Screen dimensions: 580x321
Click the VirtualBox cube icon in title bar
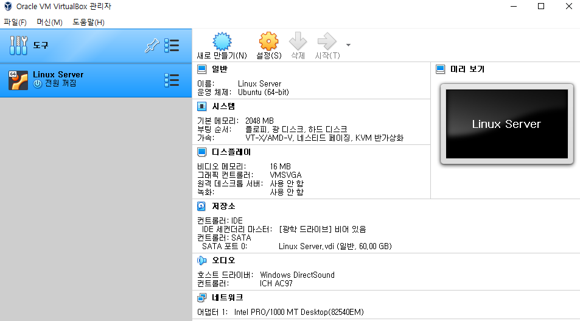[x=8, y=6]
